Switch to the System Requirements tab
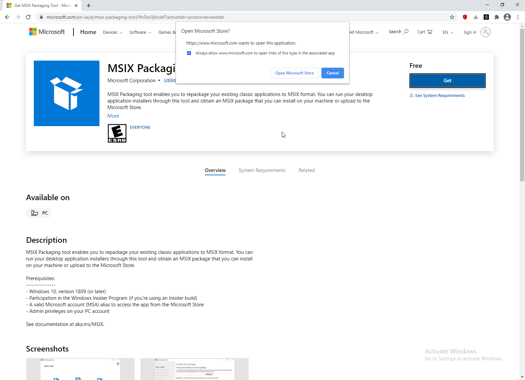525x380 pixels. [x=262, y=170]
